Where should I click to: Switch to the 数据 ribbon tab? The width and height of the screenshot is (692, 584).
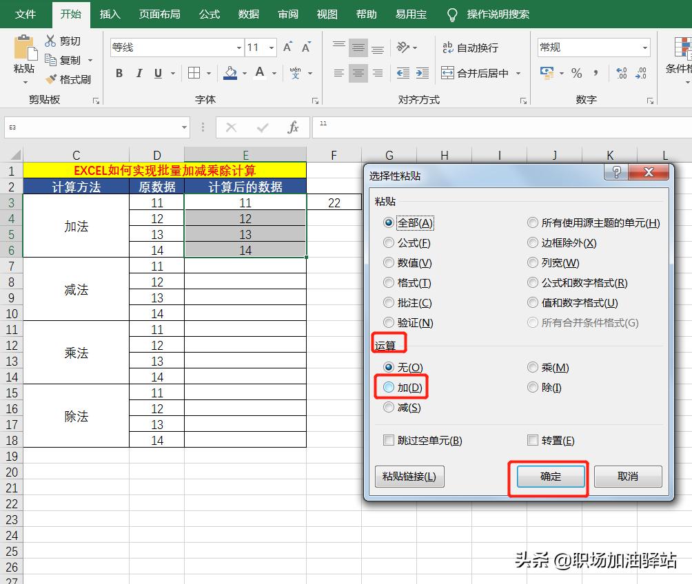point(247,14)
